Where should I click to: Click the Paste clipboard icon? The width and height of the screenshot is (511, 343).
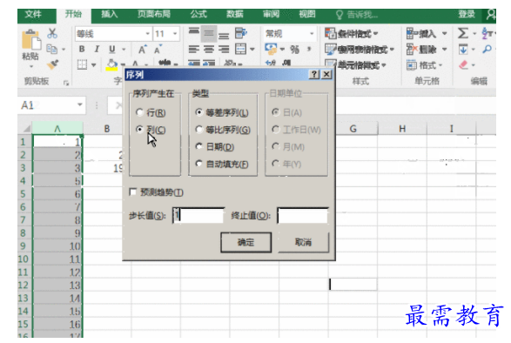click(30, 40)
